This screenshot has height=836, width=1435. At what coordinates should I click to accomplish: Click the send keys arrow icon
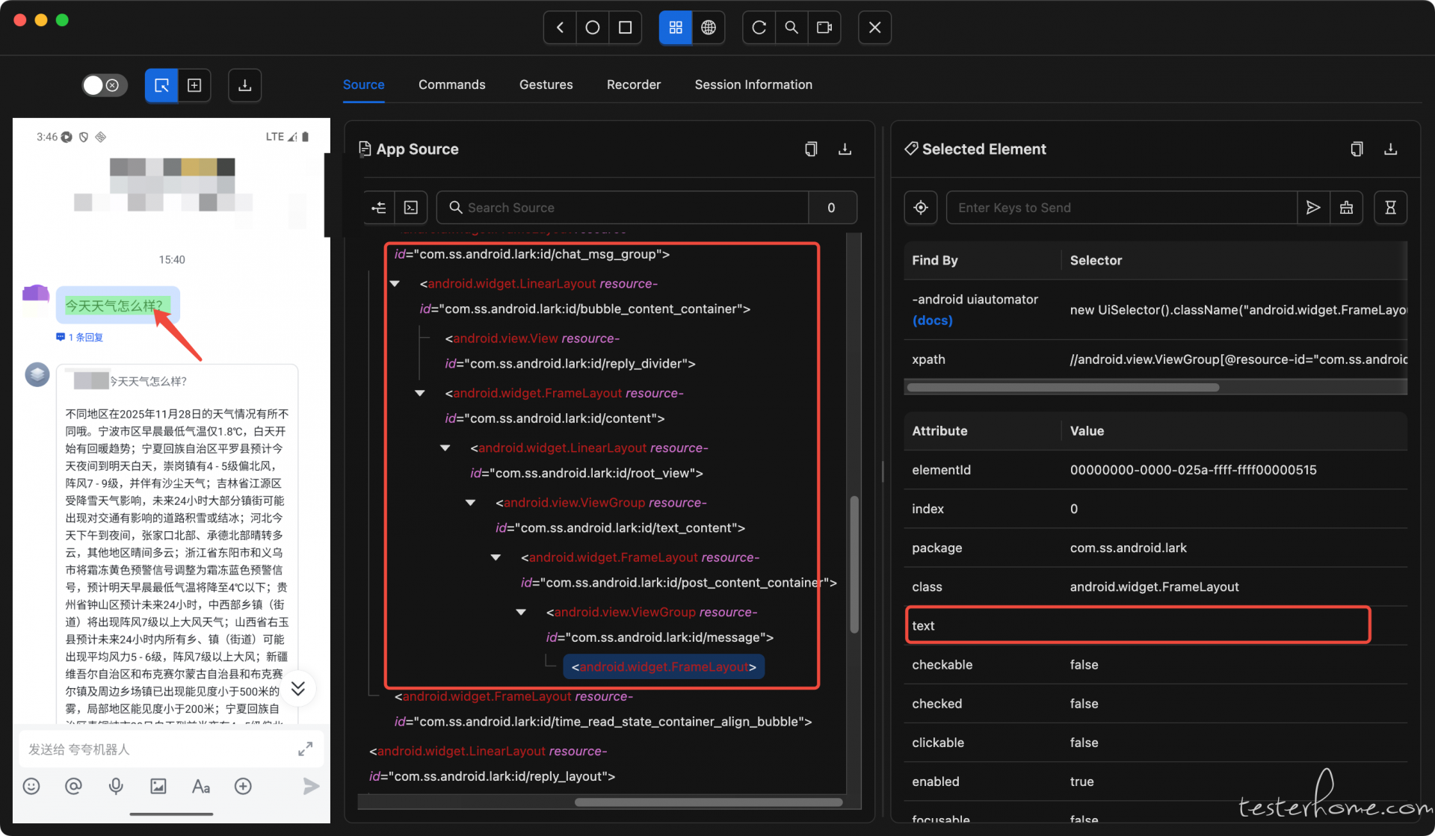(1312, 208)
